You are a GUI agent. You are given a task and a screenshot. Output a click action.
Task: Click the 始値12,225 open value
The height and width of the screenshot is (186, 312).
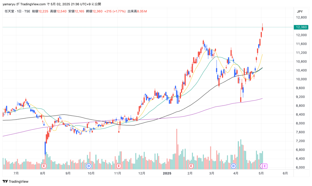[40, 11]
